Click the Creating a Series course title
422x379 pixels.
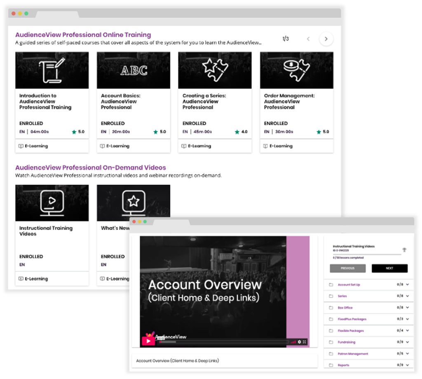pyautogui.click(x=204, y=101)
